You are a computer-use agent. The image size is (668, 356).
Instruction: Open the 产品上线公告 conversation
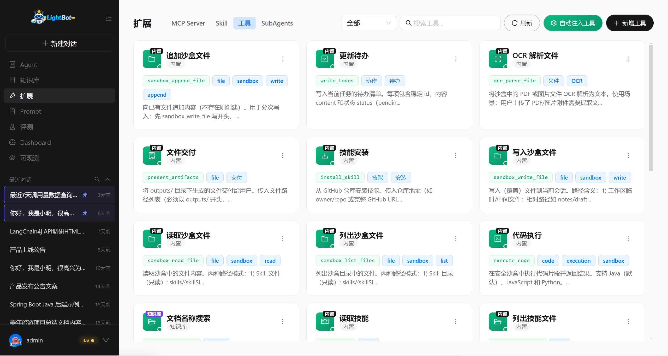click(59, 250)
